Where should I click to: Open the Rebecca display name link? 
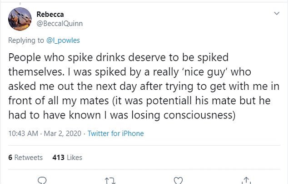(50, 14)
